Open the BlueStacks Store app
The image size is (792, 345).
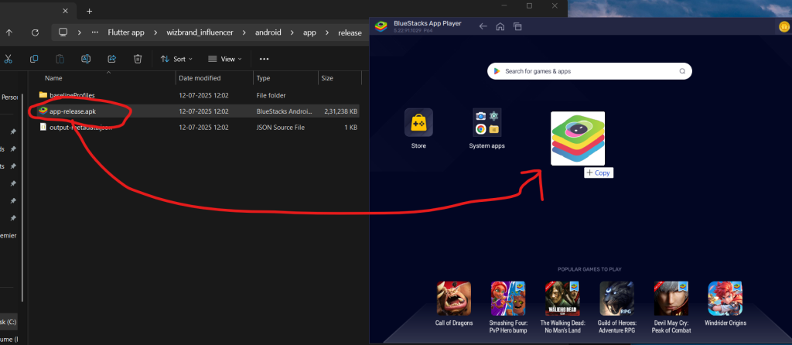(x=418, y=129)
